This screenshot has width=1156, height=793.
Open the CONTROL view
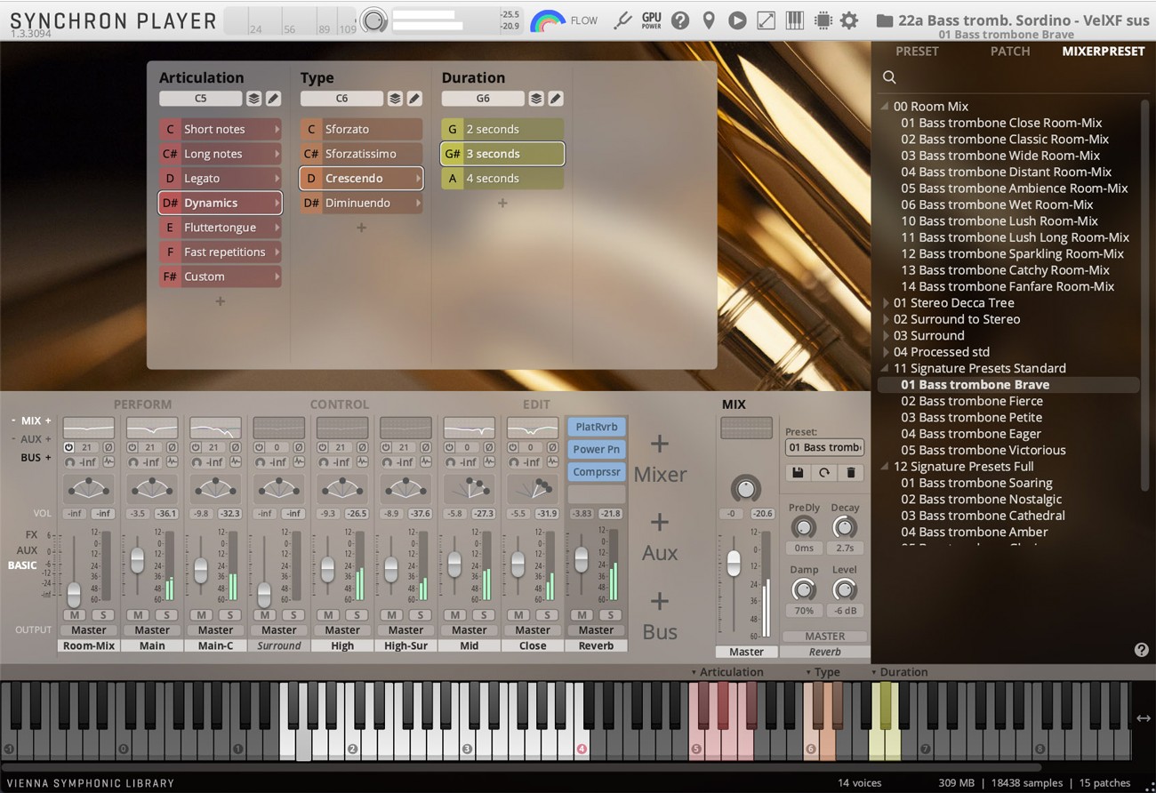coord(340,405)
